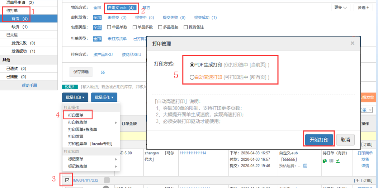Click the green document copy status icon
This screenshot has height=188, width=378.
pos(325,161)
